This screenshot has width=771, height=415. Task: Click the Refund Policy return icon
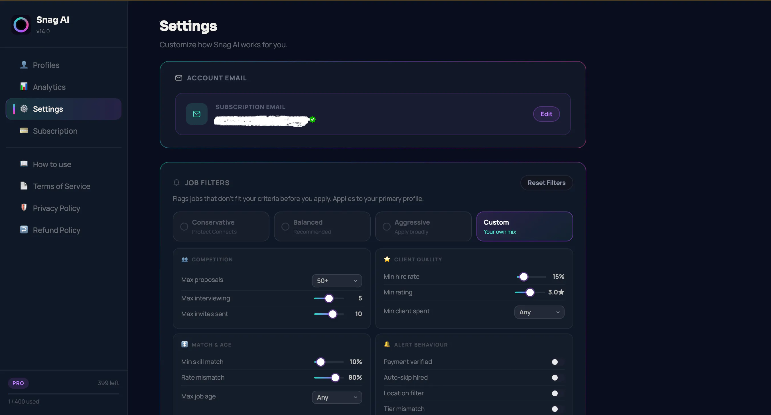click(x=24, y=230)
